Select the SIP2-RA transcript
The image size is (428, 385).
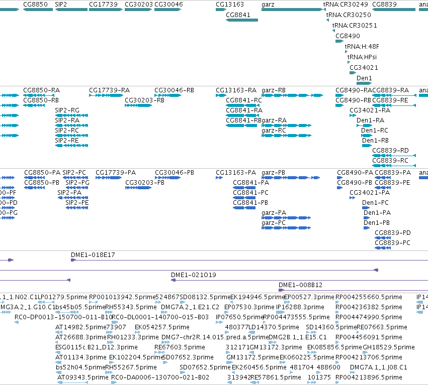(71, 125)
